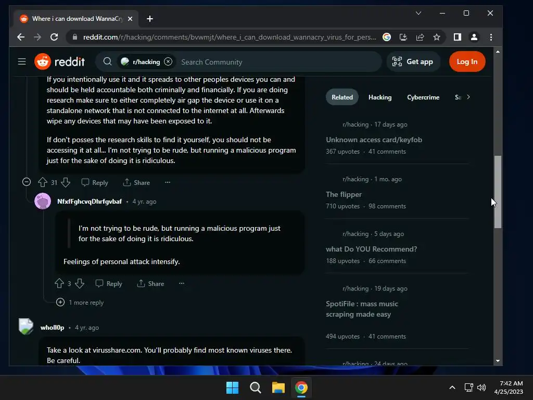Click the search magnifier icon in Reddit bar

107,61
